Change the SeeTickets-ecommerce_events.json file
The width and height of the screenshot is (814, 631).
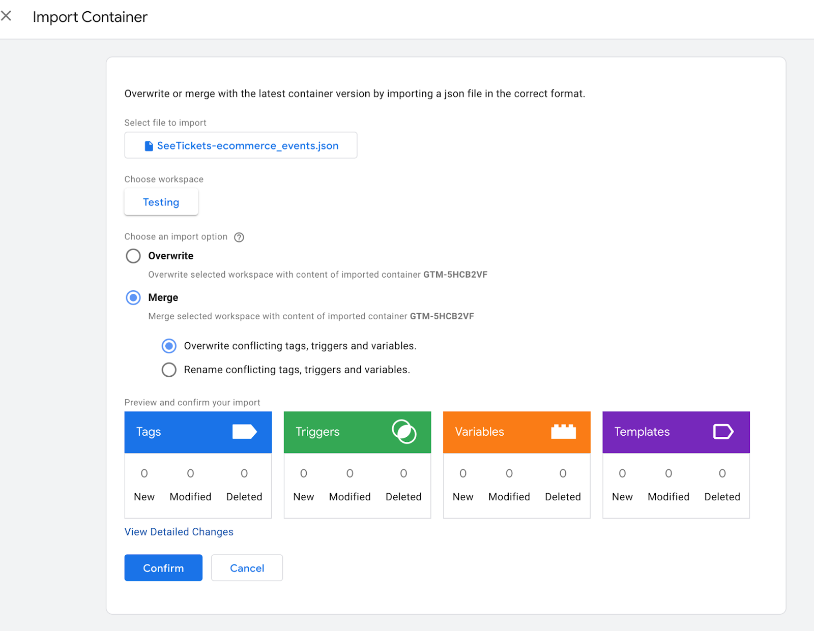pos(241,145)
